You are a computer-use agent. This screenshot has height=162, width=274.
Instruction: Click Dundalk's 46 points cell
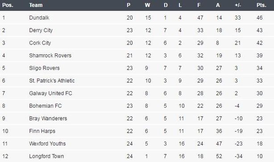point(259,18)
